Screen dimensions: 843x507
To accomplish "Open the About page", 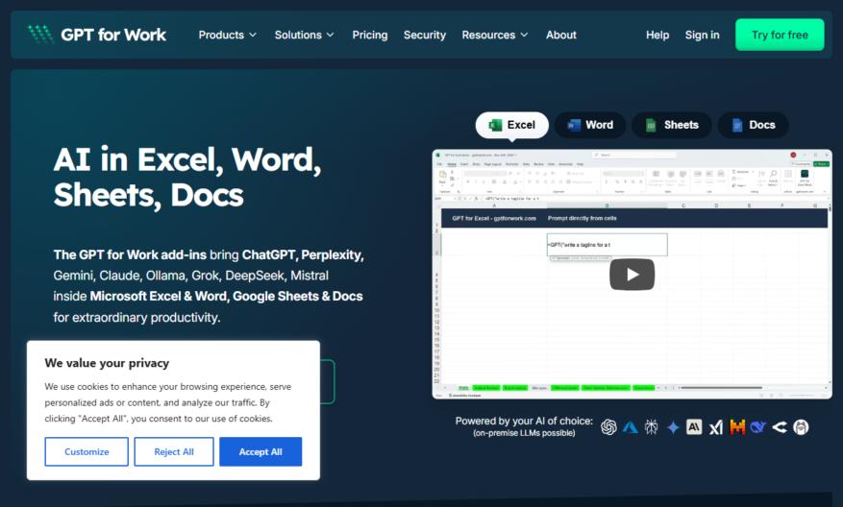I will pos(561,35).
